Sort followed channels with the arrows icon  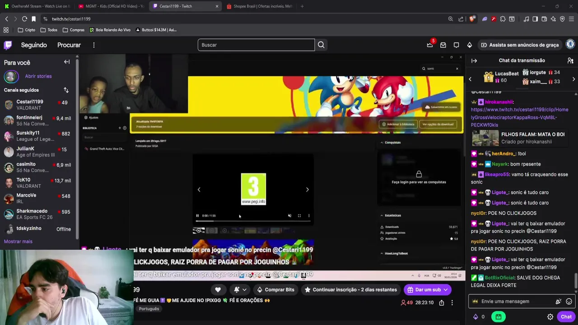point(66,90)
